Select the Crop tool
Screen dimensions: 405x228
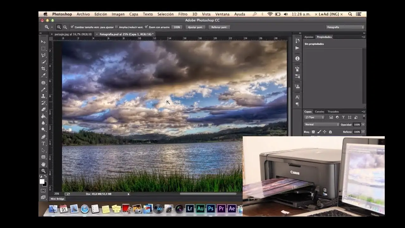click(43, 69)
